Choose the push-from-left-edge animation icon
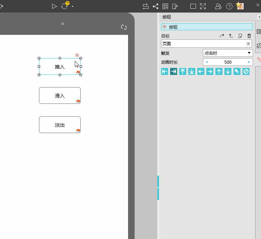 (x=165, y=71)
